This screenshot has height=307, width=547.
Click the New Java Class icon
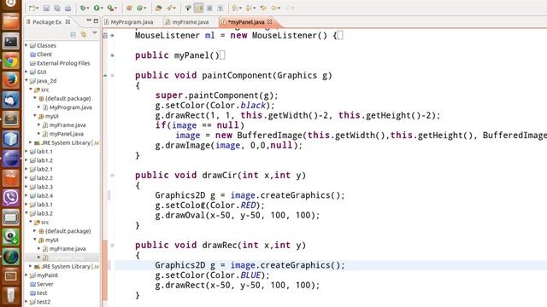click(140, 8)
